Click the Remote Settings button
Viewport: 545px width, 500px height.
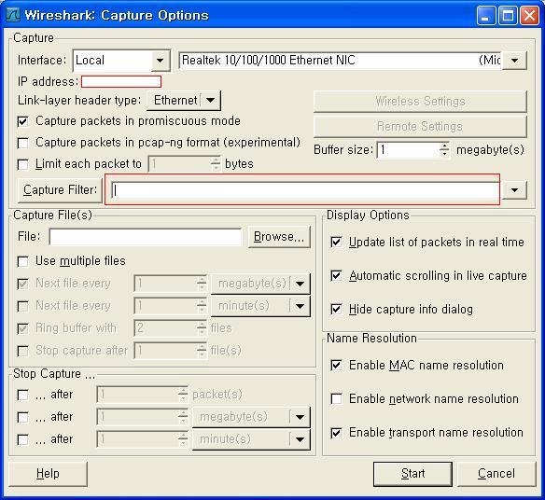[x=420, y=127]
